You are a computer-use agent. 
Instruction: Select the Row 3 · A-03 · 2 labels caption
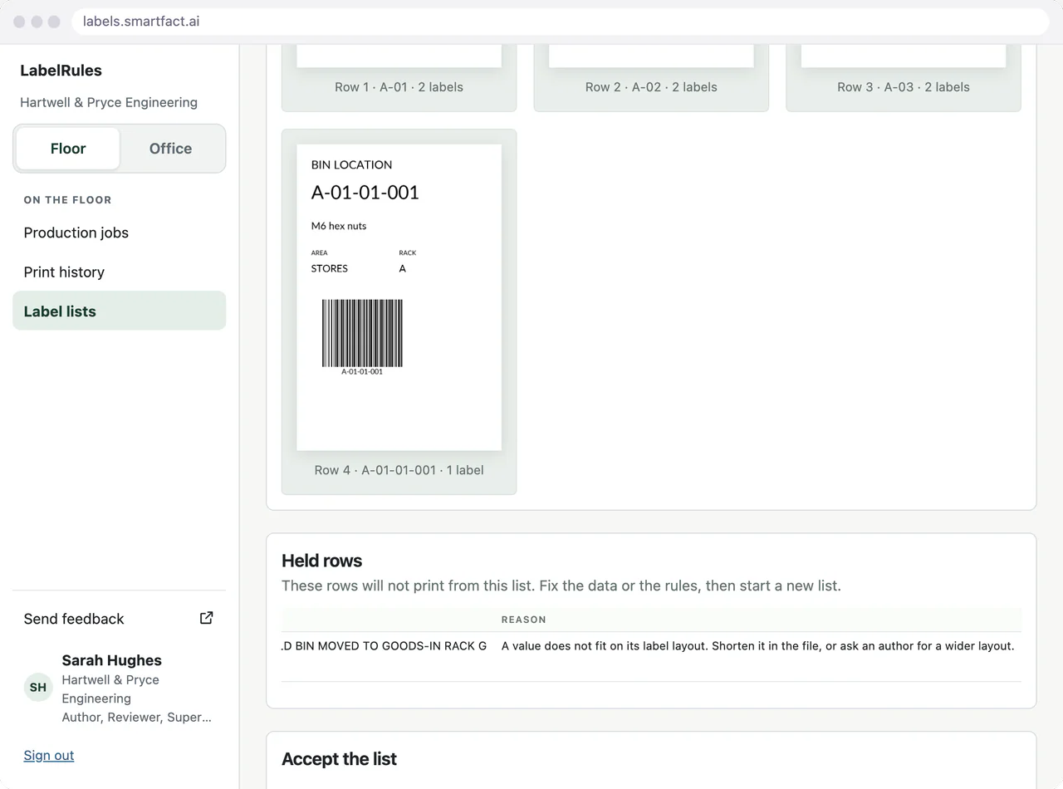click(904, 87)
